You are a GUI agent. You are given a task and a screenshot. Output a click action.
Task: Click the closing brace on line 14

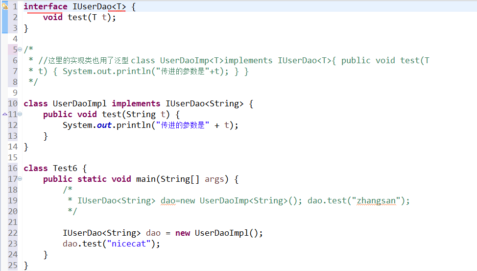click(x=26, y=147)
